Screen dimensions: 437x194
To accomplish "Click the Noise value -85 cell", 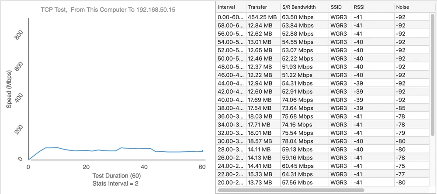I will click(400, 108).
